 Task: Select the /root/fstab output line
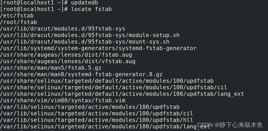coord(19,22)
